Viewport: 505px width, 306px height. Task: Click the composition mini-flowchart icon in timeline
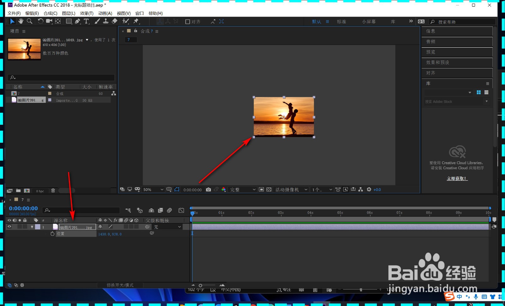point(128,210)
